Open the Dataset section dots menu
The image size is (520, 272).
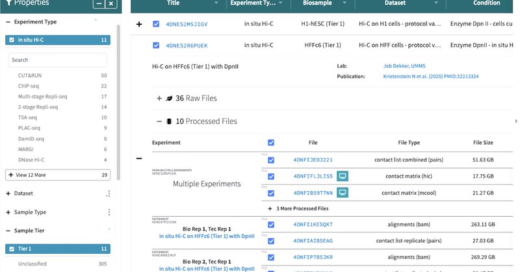(x=109, y=193)
